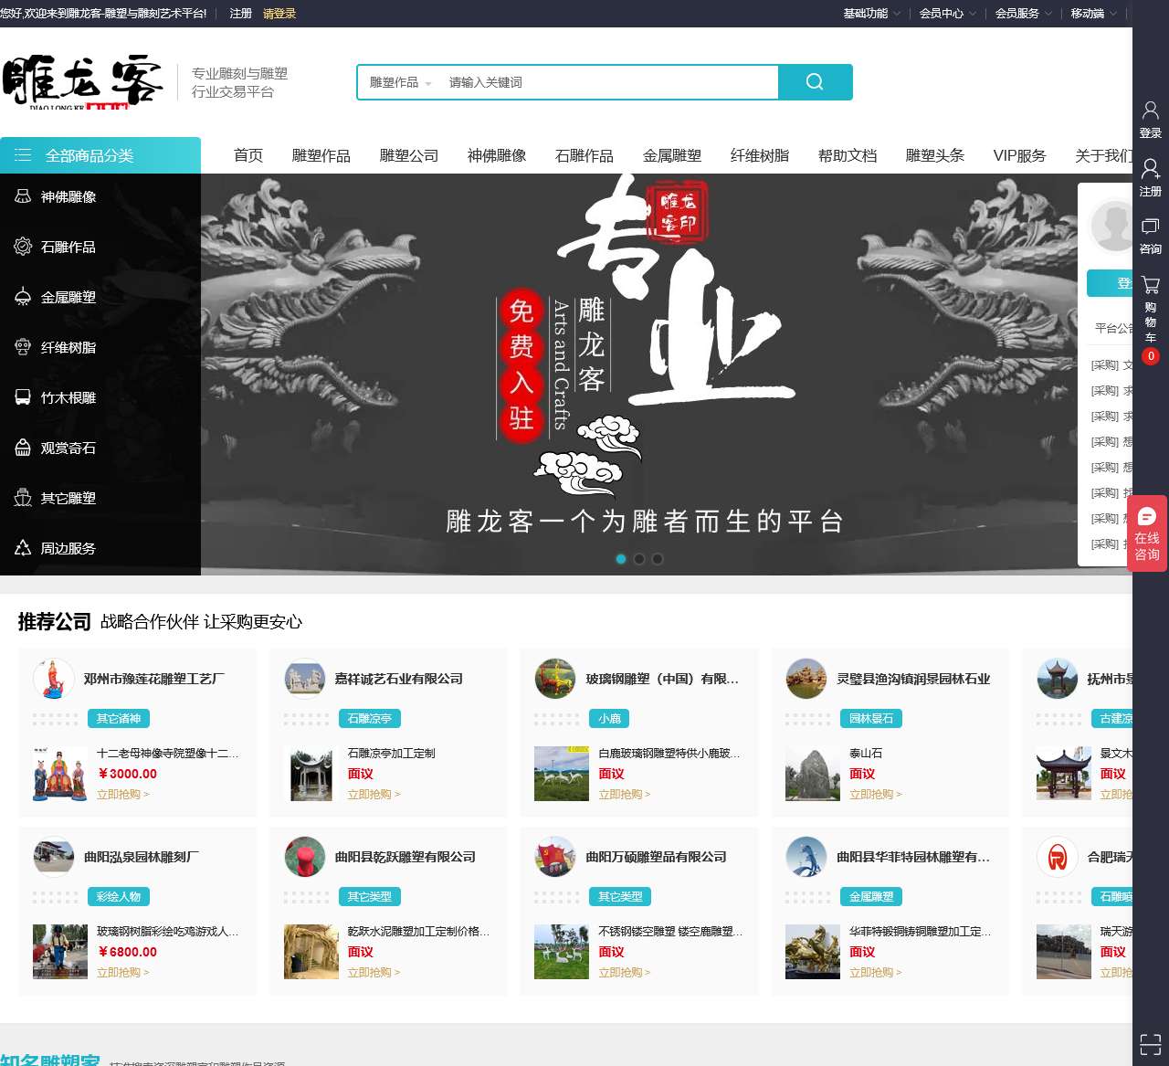The height and width of the screenshot is (1066, 1169).
Task: Open the 纤维树脂 nav tab
Action: 760,155
